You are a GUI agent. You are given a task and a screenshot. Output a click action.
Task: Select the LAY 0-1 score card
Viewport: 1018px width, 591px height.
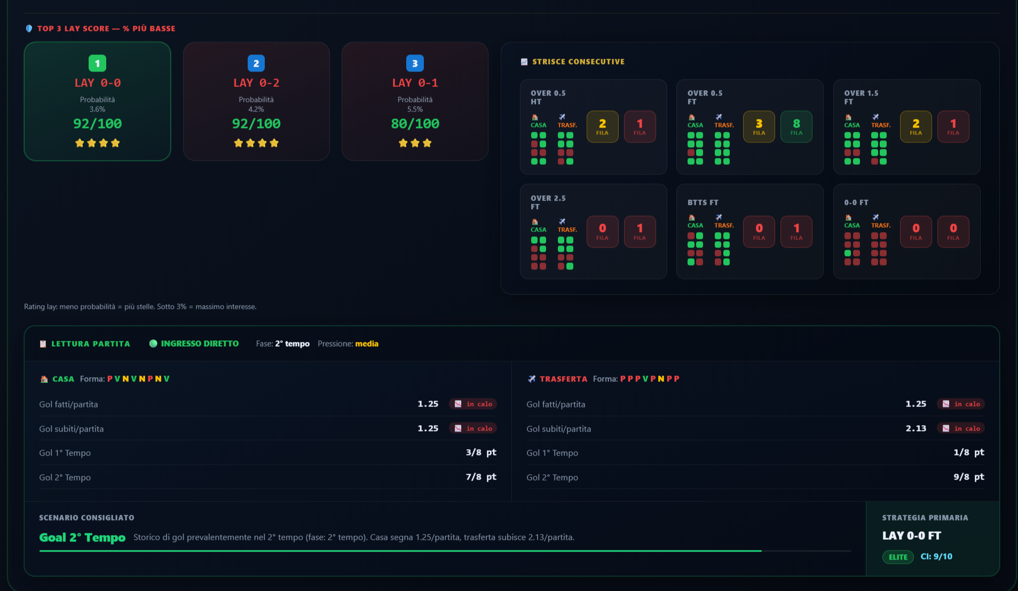(x=415, y=101)
